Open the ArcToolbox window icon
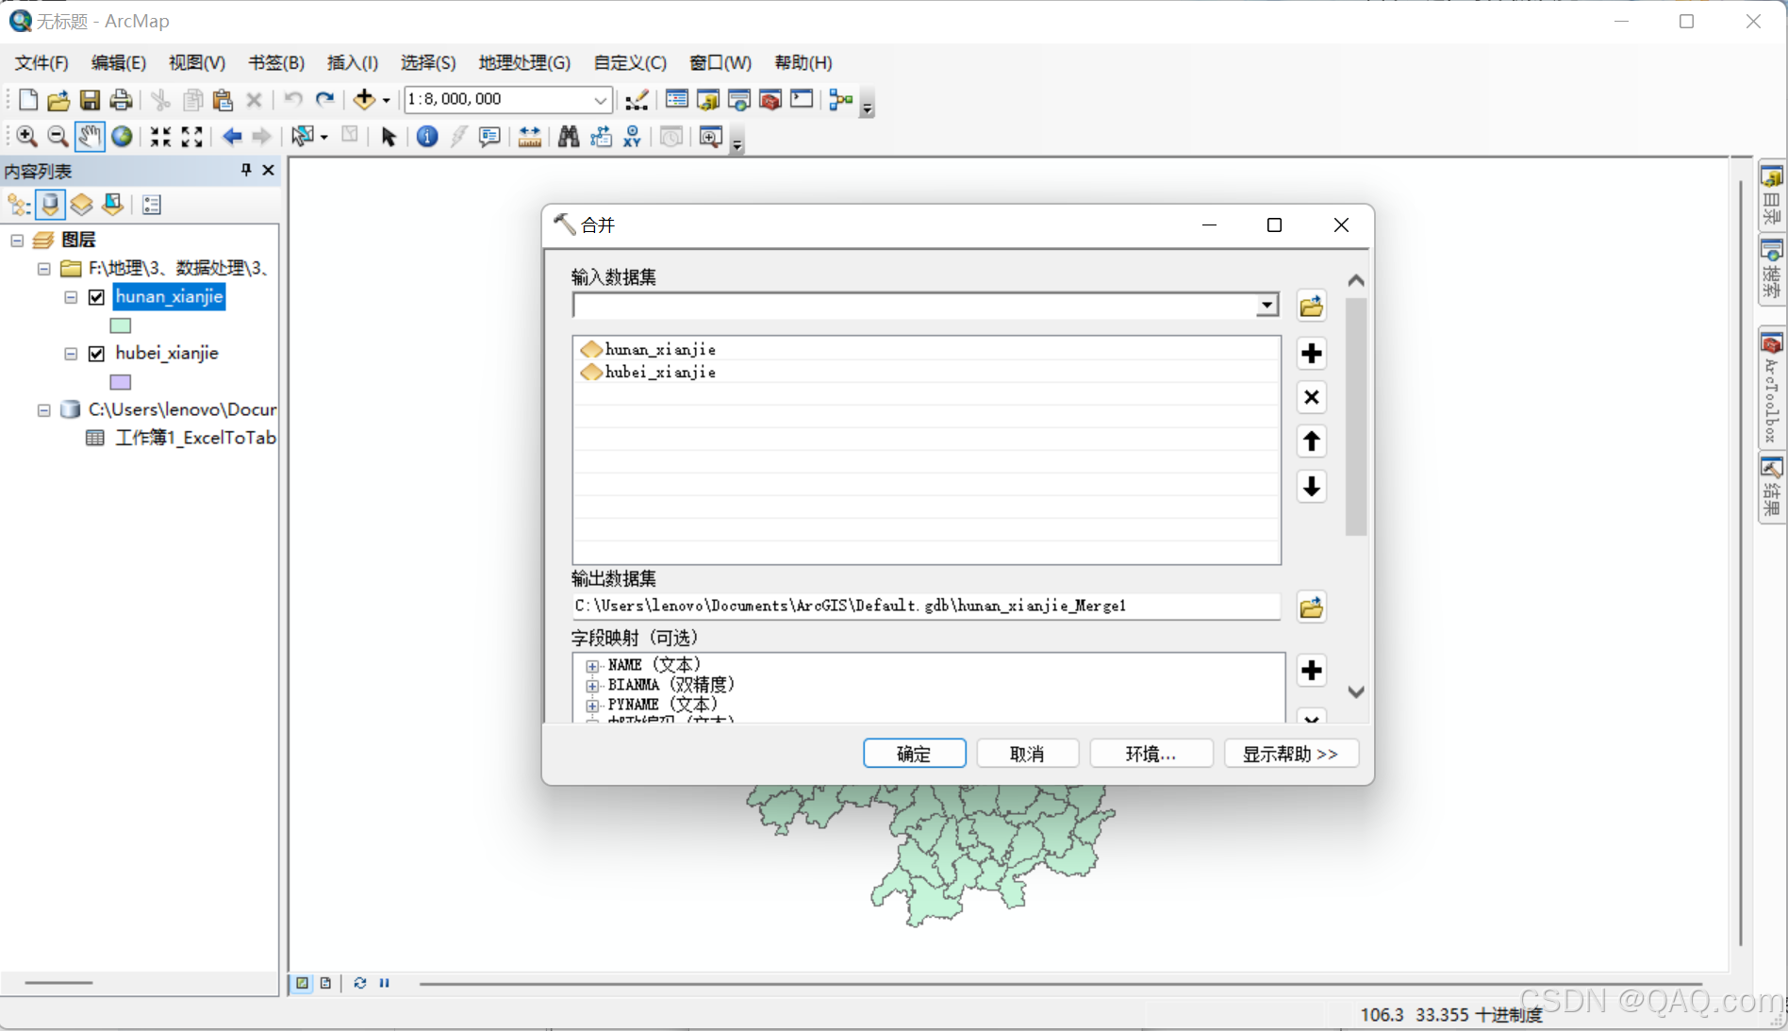The image size is (1788, 1031). point(770,100)
